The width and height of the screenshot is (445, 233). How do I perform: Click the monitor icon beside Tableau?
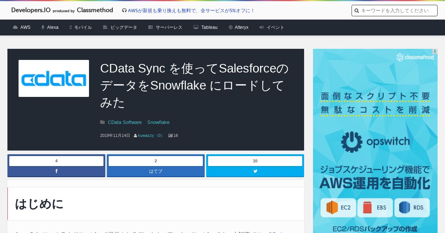[x=196, y=27]
